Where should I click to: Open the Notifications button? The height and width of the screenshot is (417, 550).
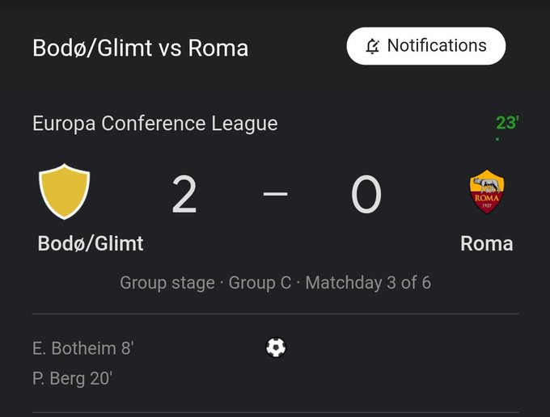425,46
